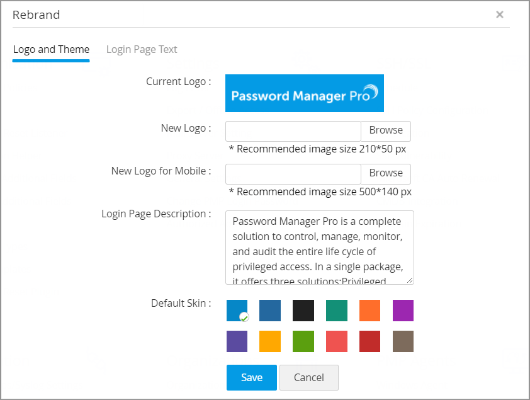Cancel the rebrand changes
Viewport: 530px width, 400px height.
tap(309, 377)
